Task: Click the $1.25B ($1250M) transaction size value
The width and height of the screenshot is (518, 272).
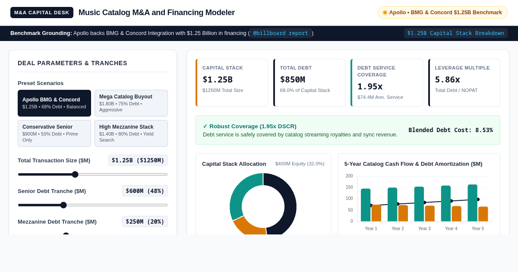Action: click(x=138, y=160)
